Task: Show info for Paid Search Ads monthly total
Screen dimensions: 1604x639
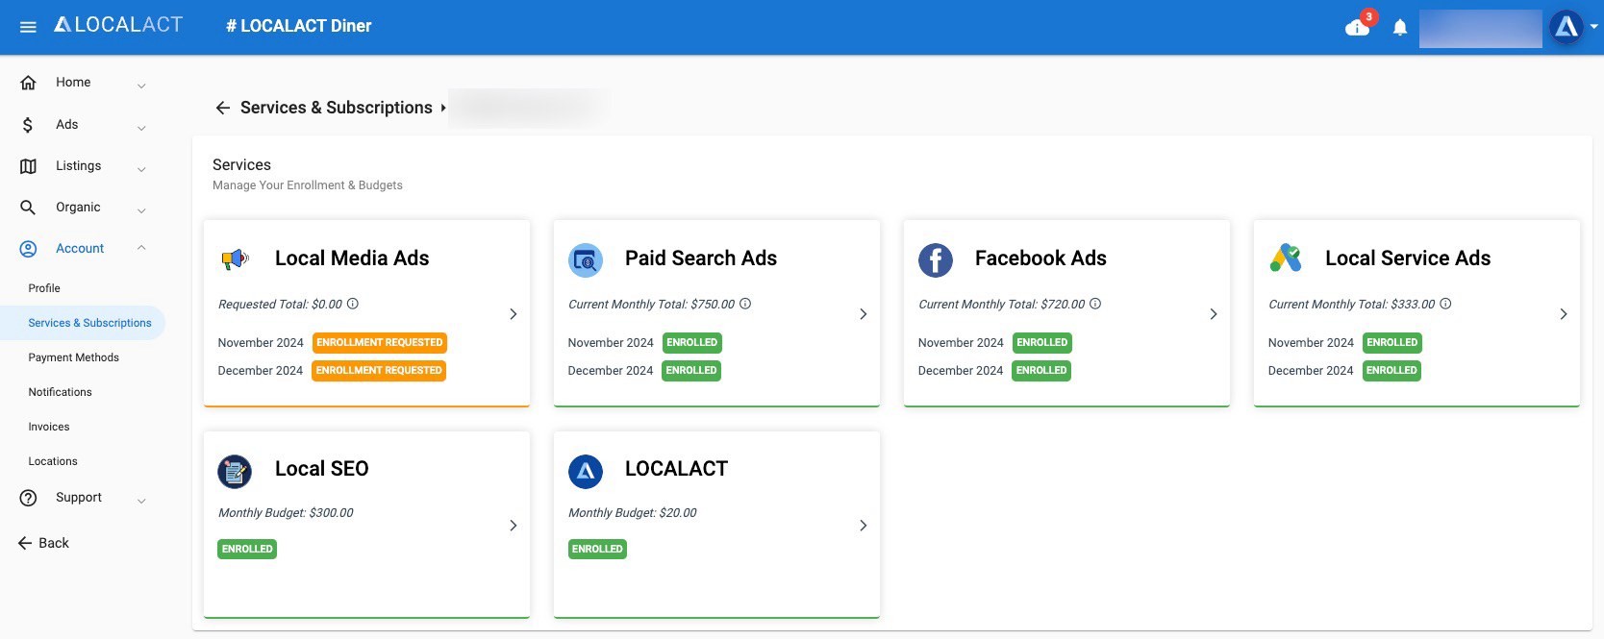Action: 745,304
